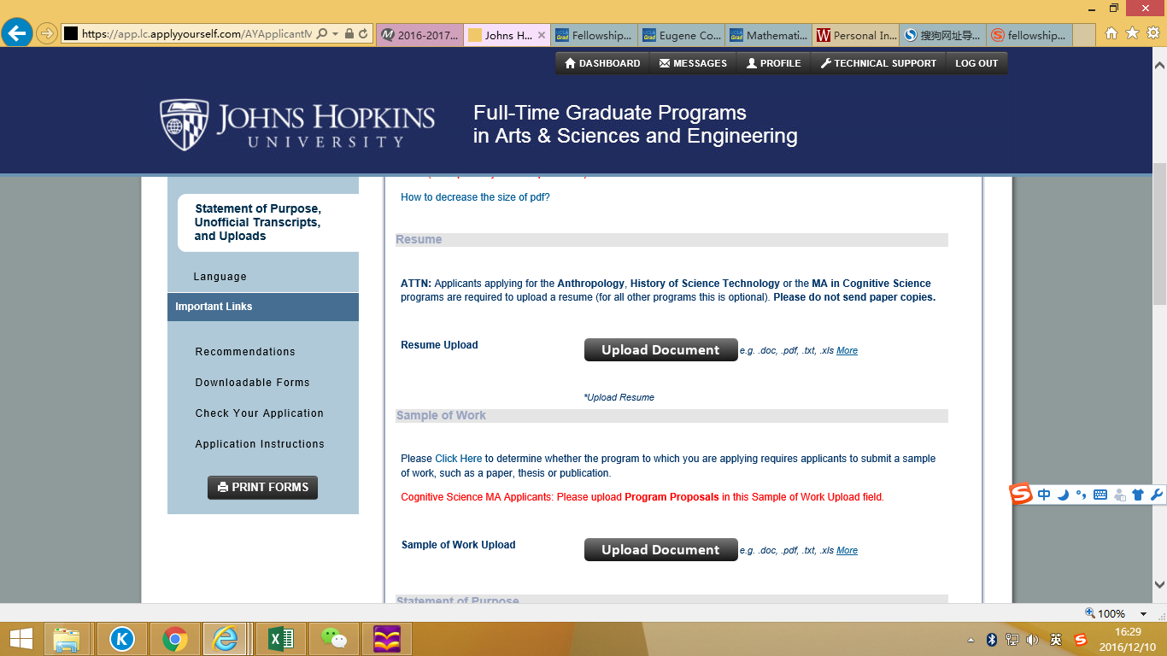Image resolution: width=1167 pixels, height=656 pixels.
Task: Click Upload Document for Resume Upload
Action: tap(660, 350)
